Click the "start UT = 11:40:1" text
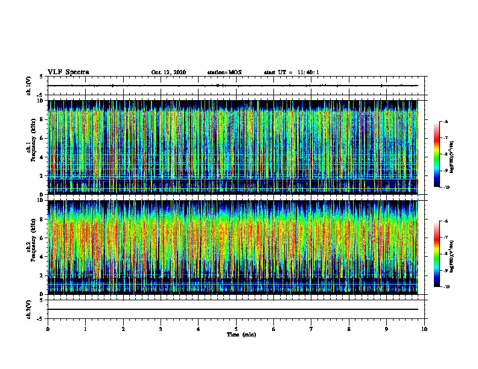Screen dimensions: 478x369 click(x=292, y=72)
